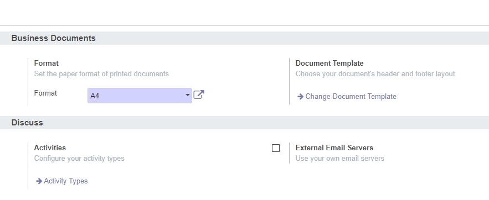Open the A4 paper format dropdown
The height and width of the screenshot is (200, 489).
140,96
